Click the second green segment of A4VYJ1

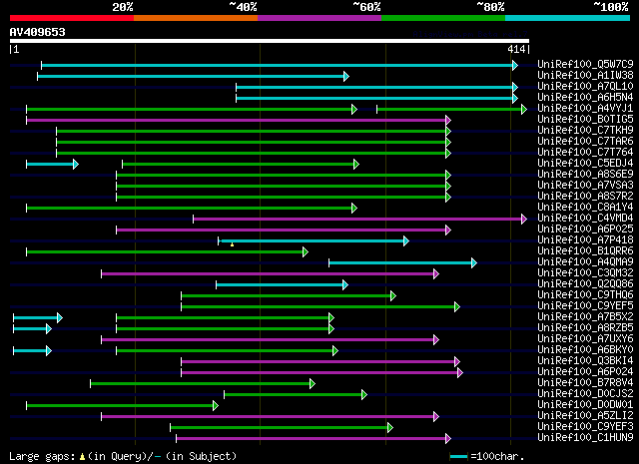tap(451, 109)
